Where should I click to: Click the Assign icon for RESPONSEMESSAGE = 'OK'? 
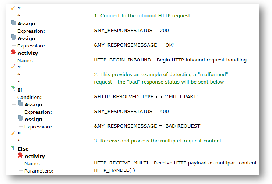click(14, 38)
